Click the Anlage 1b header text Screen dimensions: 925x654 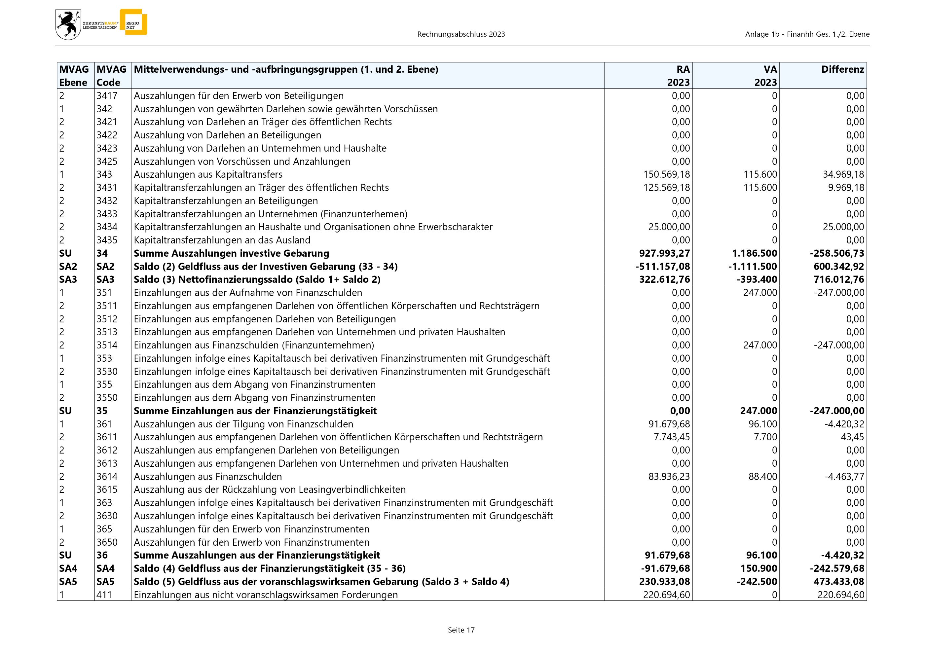807,34
